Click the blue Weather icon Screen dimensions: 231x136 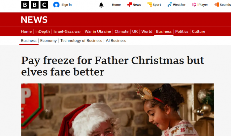tap(170, 5)
